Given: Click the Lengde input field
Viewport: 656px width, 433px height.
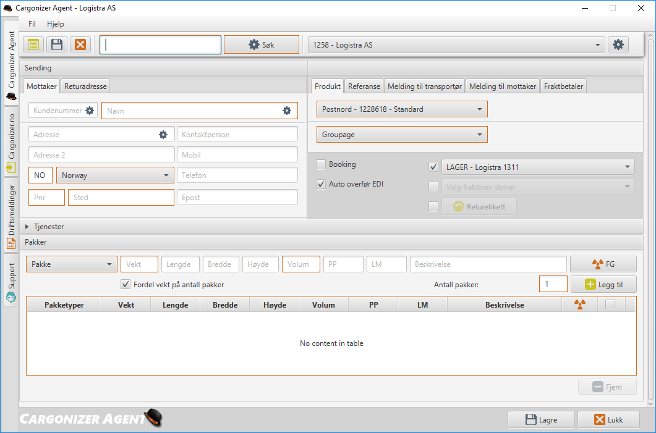Looking at the screenshot, I should point(181,264).
